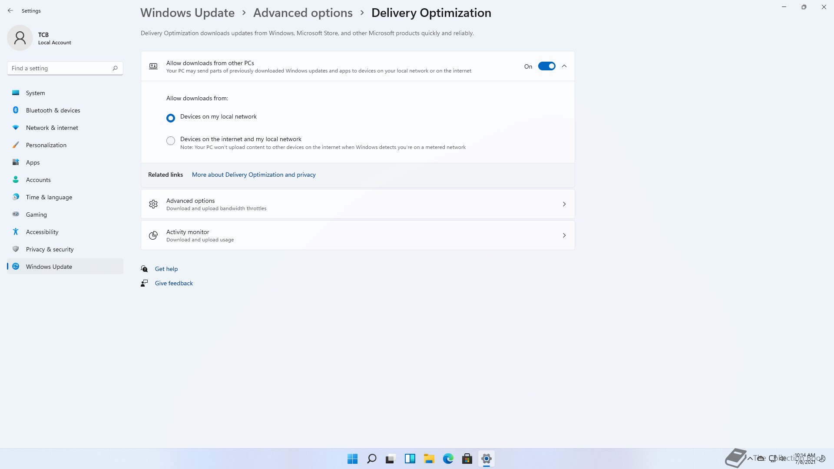Click the System monitor icon in the sidebar
Image resolution: width=834 pixels, height=469 pixels.
[x=16, y=92]
